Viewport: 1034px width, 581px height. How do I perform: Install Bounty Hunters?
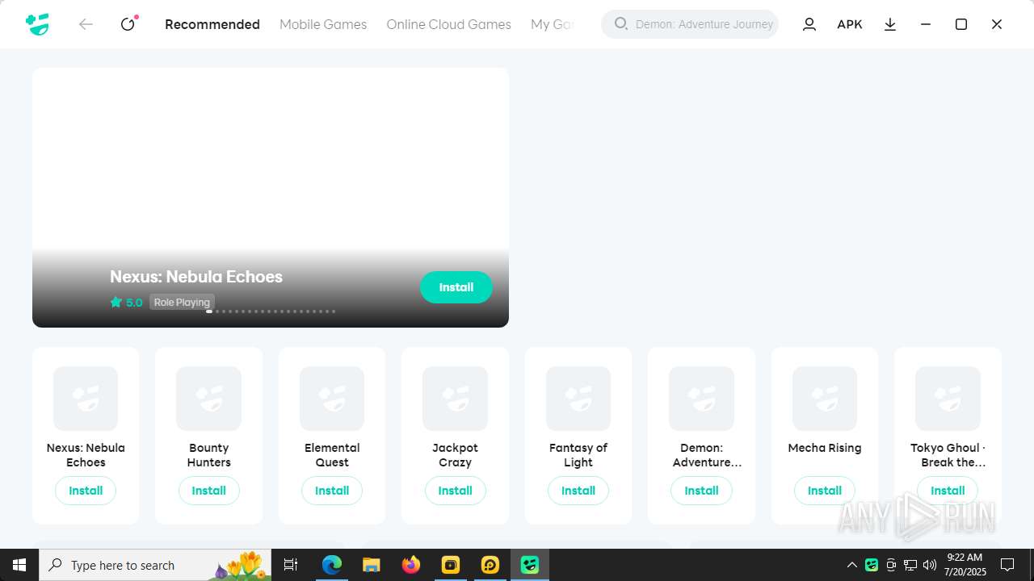[208, 491]
